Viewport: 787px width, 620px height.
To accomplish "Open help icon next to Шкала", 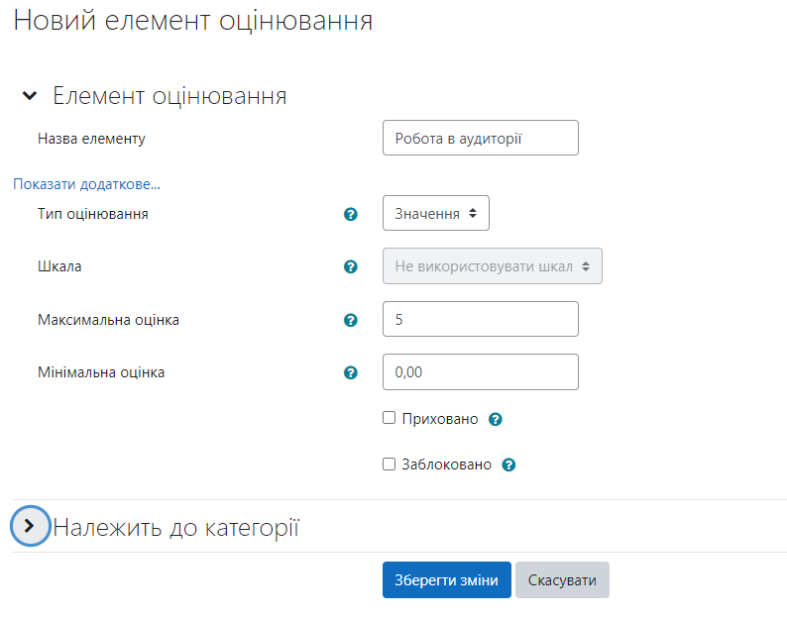I will pyautogui.click(x=350, y=266).
